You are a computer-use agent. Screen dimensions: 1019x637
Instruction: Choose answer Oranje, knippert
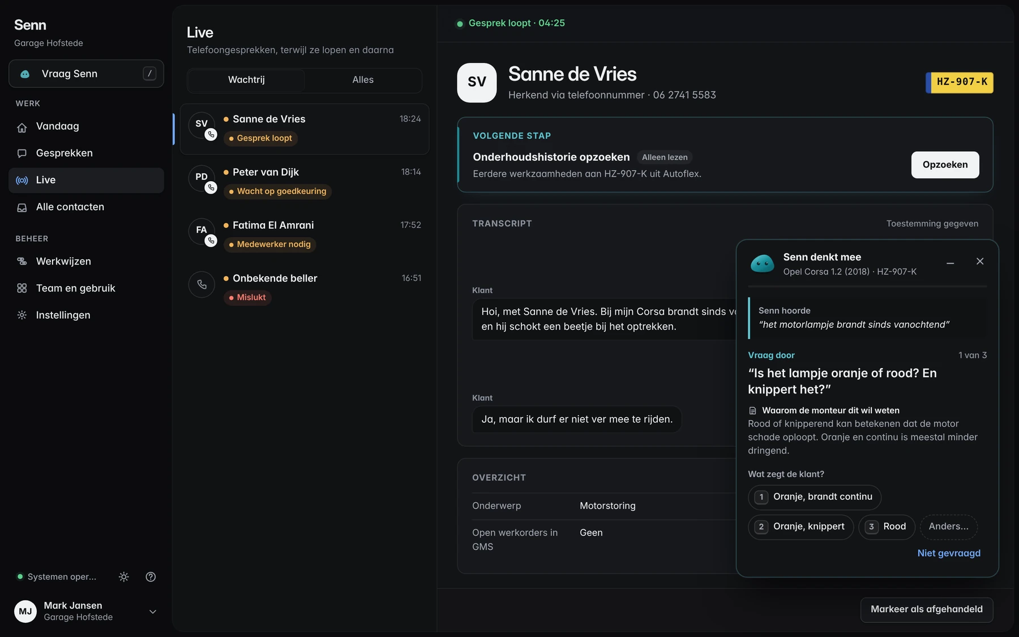(x=800, y=527)
